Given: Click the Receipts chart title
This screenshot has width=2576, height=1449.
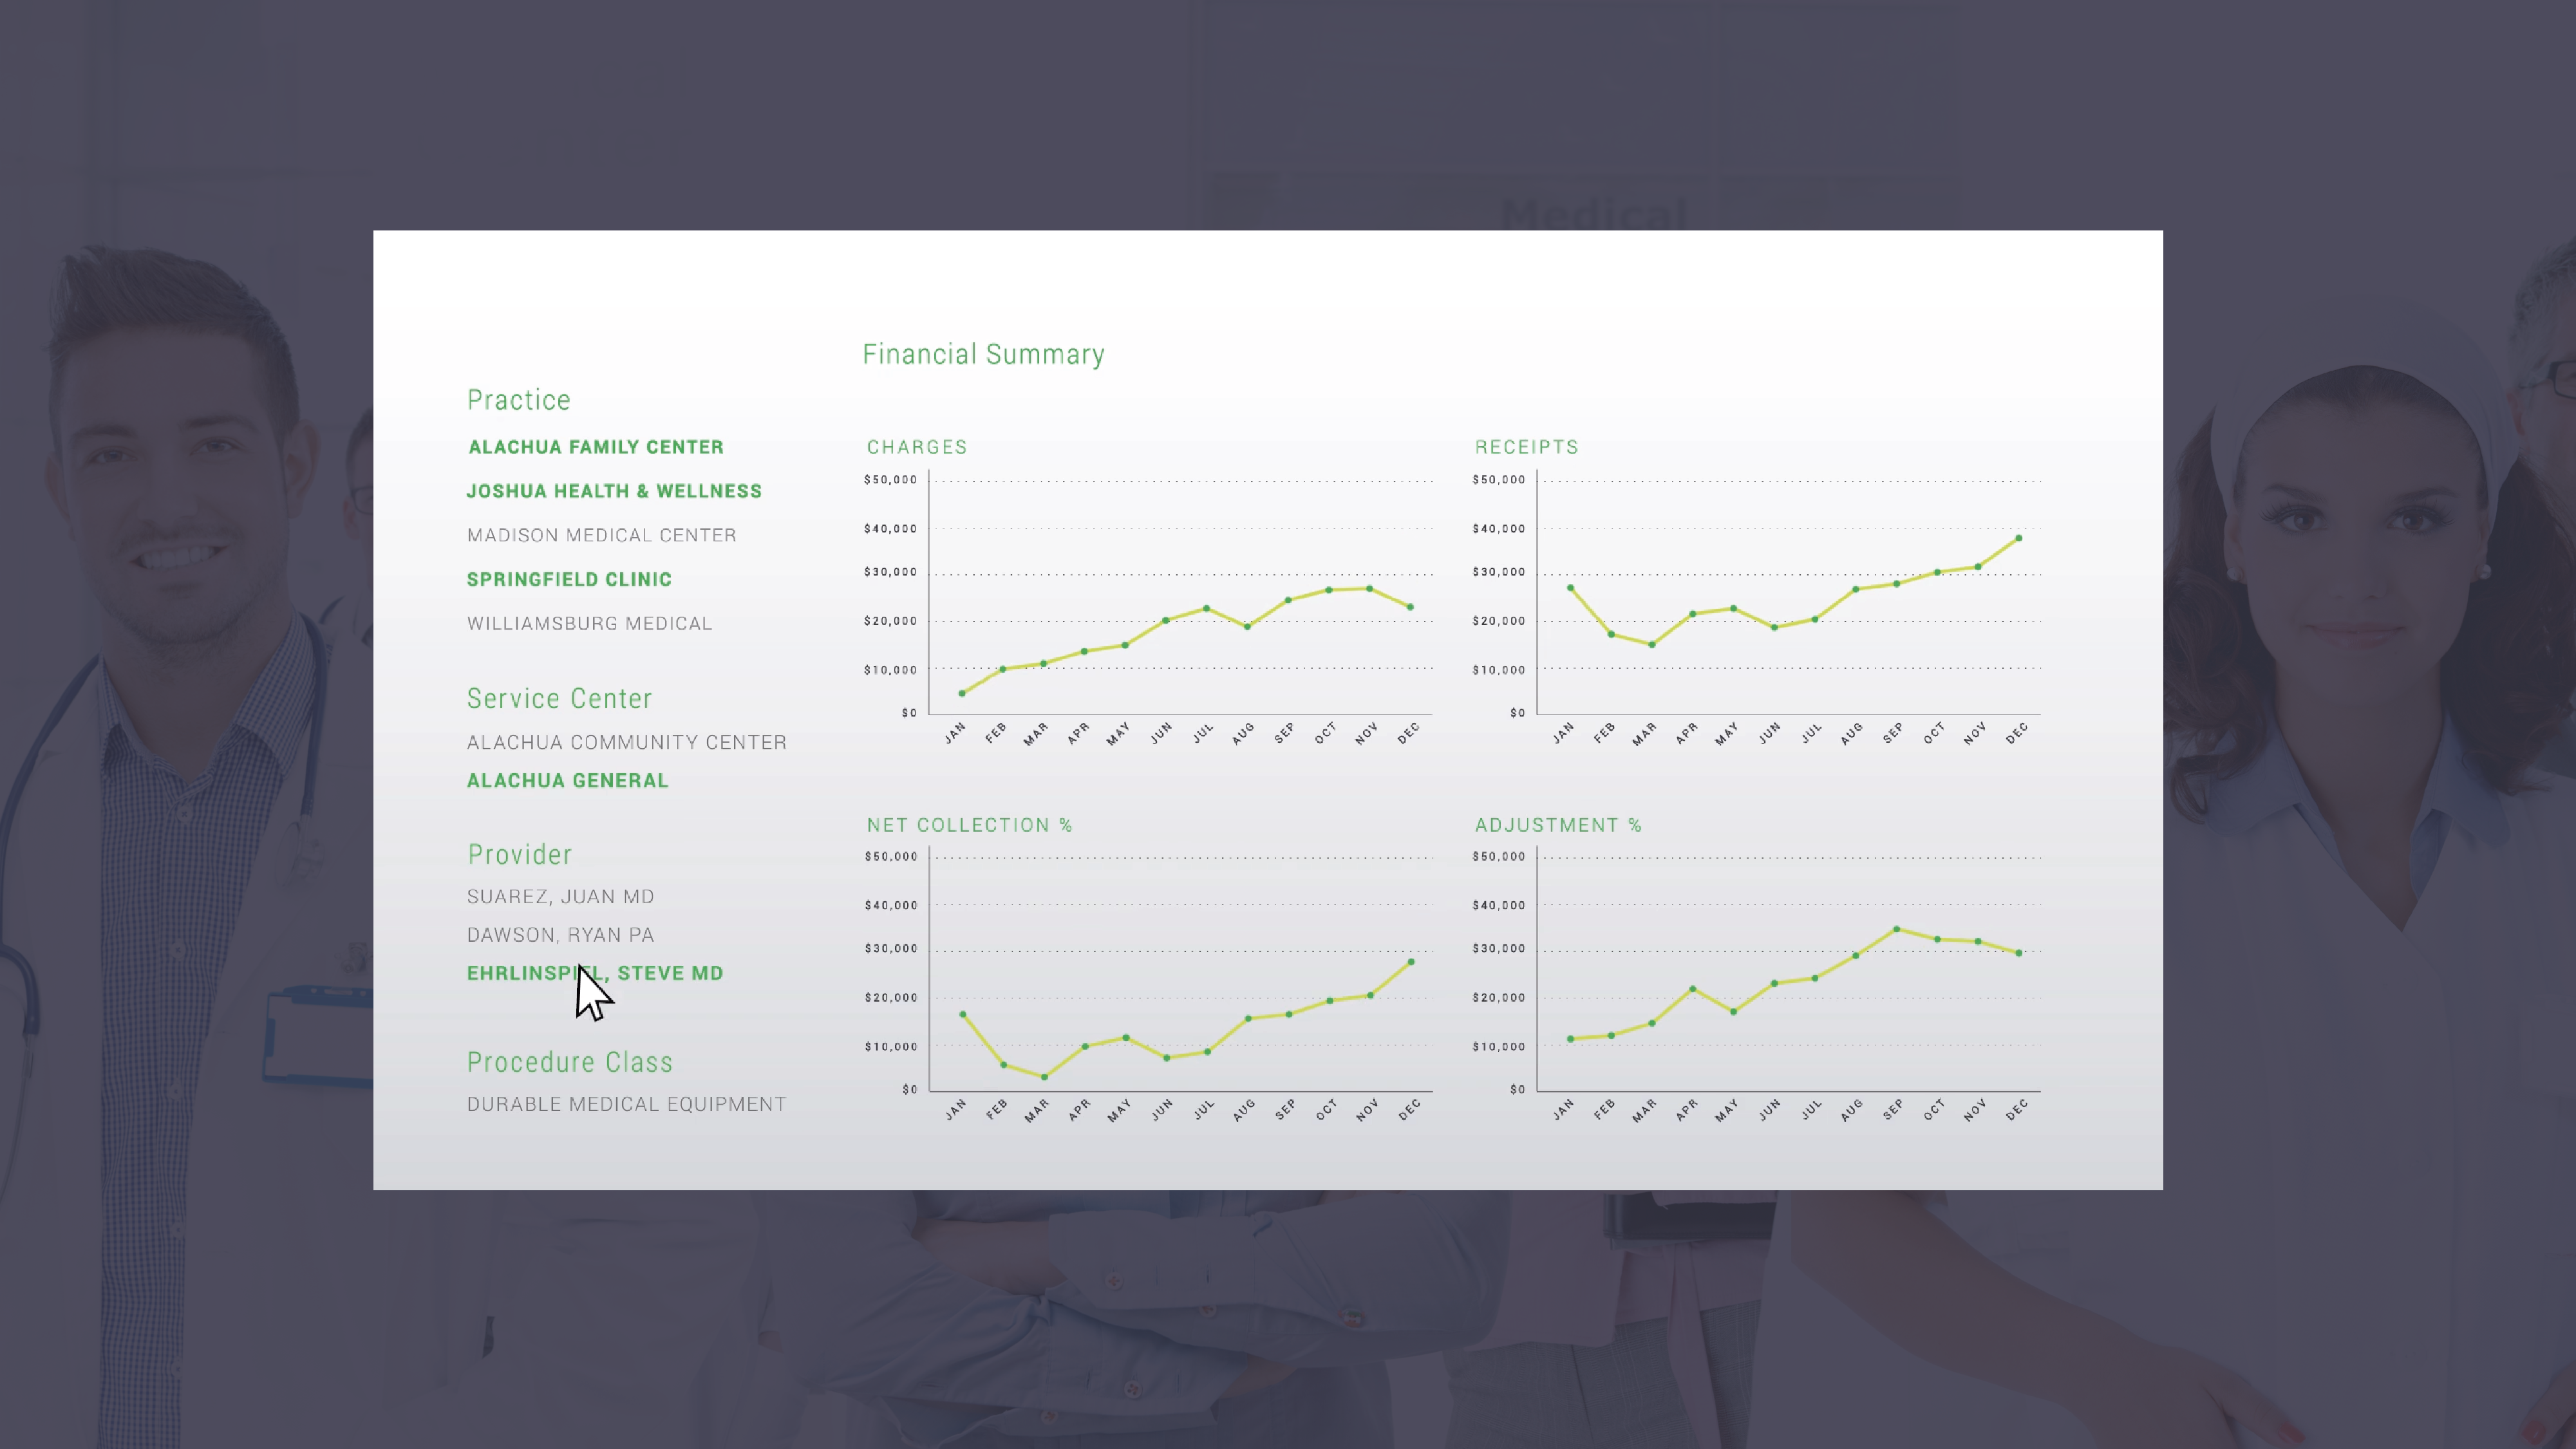Looking at the screenshot, I should (x=1526, y=447).
